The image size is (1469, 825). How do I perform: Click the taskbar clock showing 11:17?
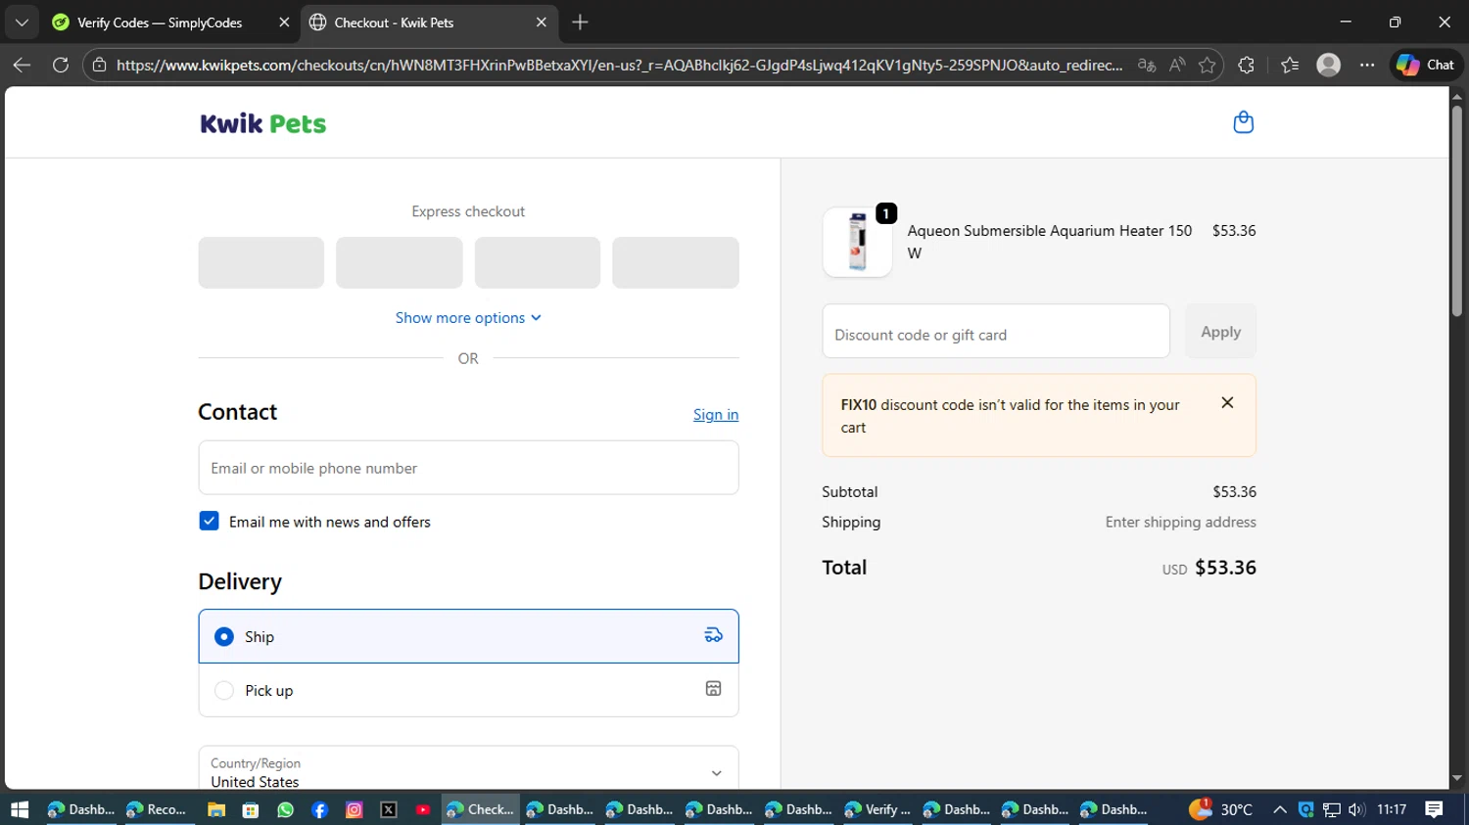point(1392,809)
